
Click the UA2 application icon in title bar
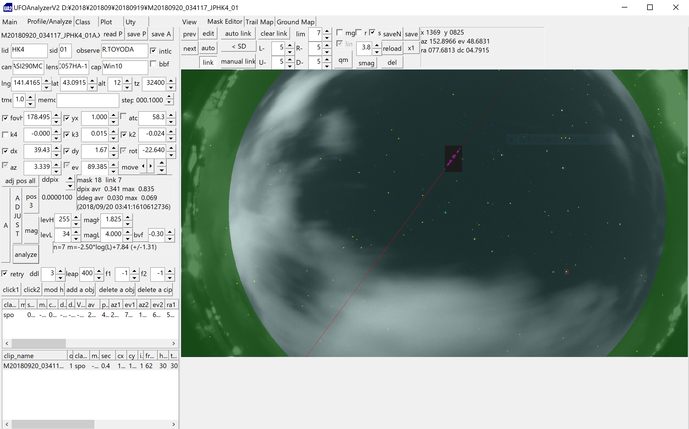(x=7, y=7)
